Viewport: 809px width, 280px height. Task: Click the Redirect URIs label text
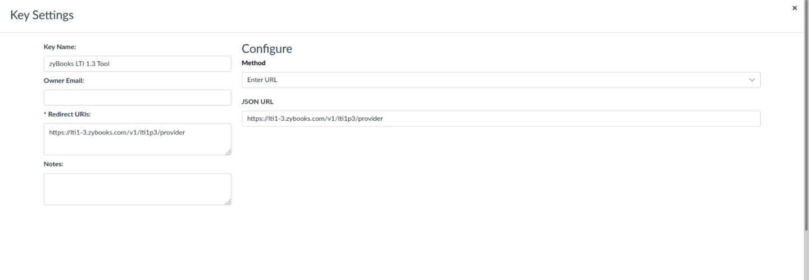pos(70,115)
